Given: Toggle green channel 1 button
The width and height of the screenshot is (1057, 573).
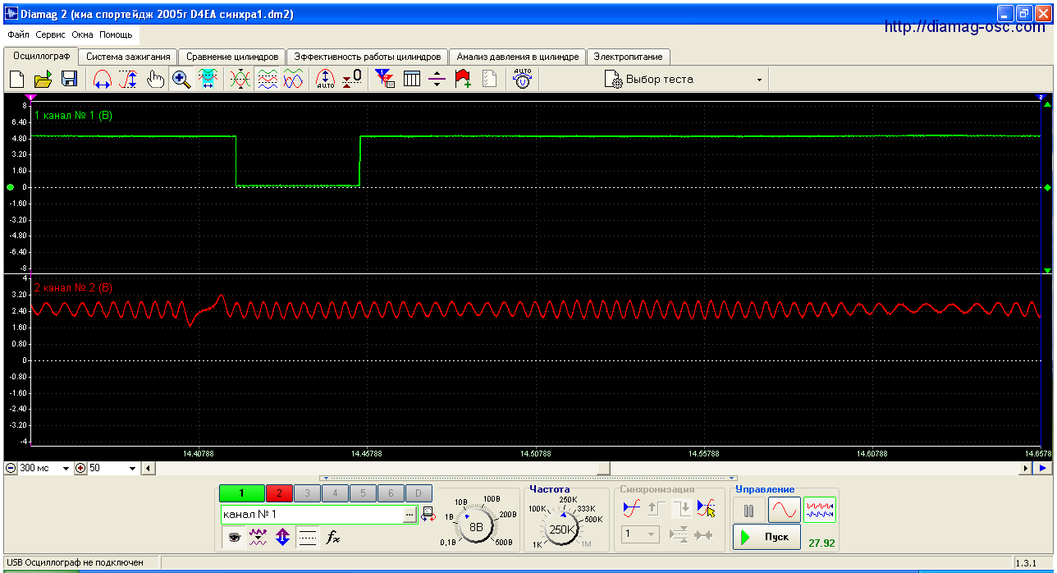Looking at the screenshot, I should click(x=242, y=493).
